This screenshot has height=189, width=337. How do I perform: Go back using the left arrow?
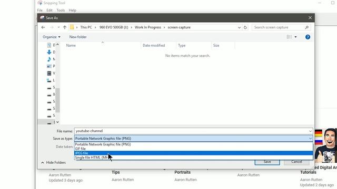(43, 27)
